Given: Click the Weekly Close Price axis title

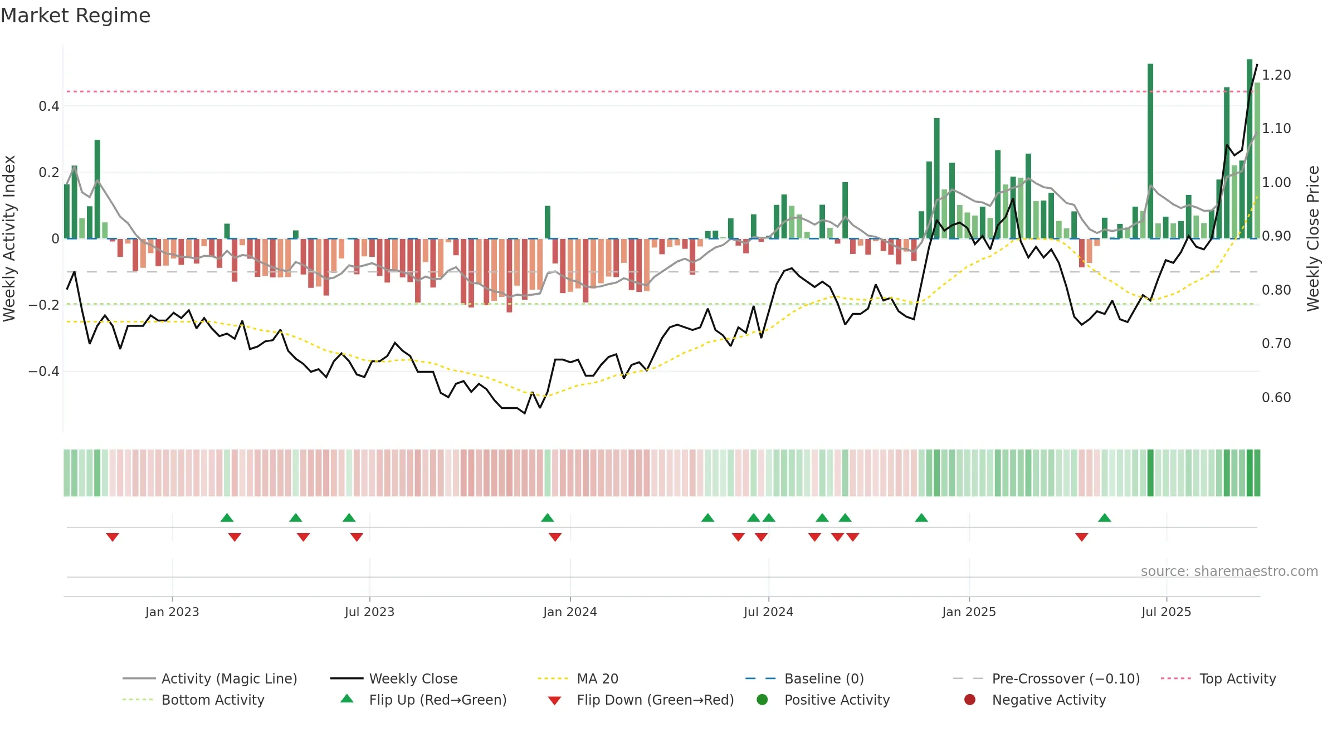Looking at the screenshot, I should pos(1313,238).
